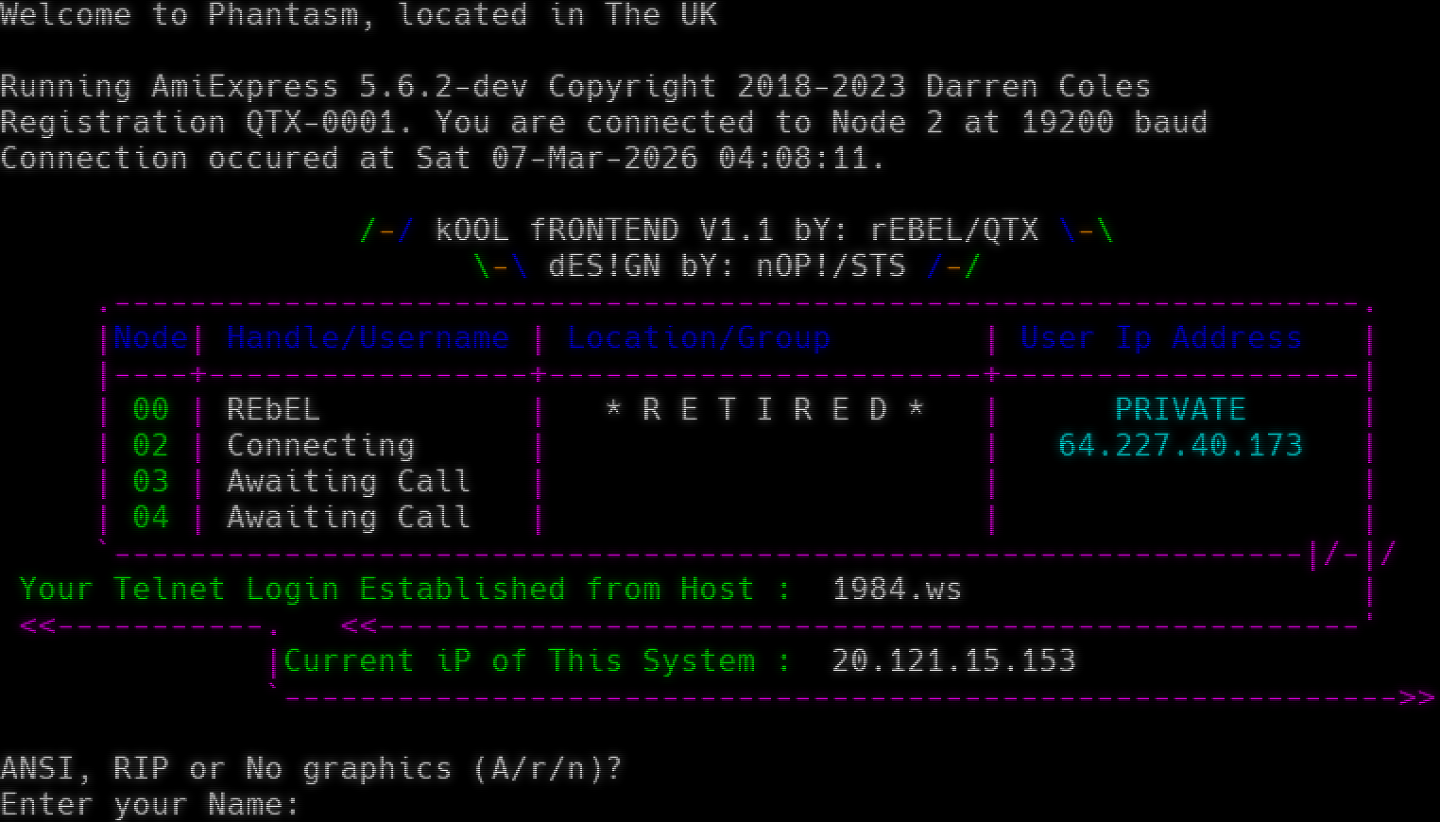Select the IP address 64.227.40.173
This screenshot has height=822, width=1440.
point(1179,445)
